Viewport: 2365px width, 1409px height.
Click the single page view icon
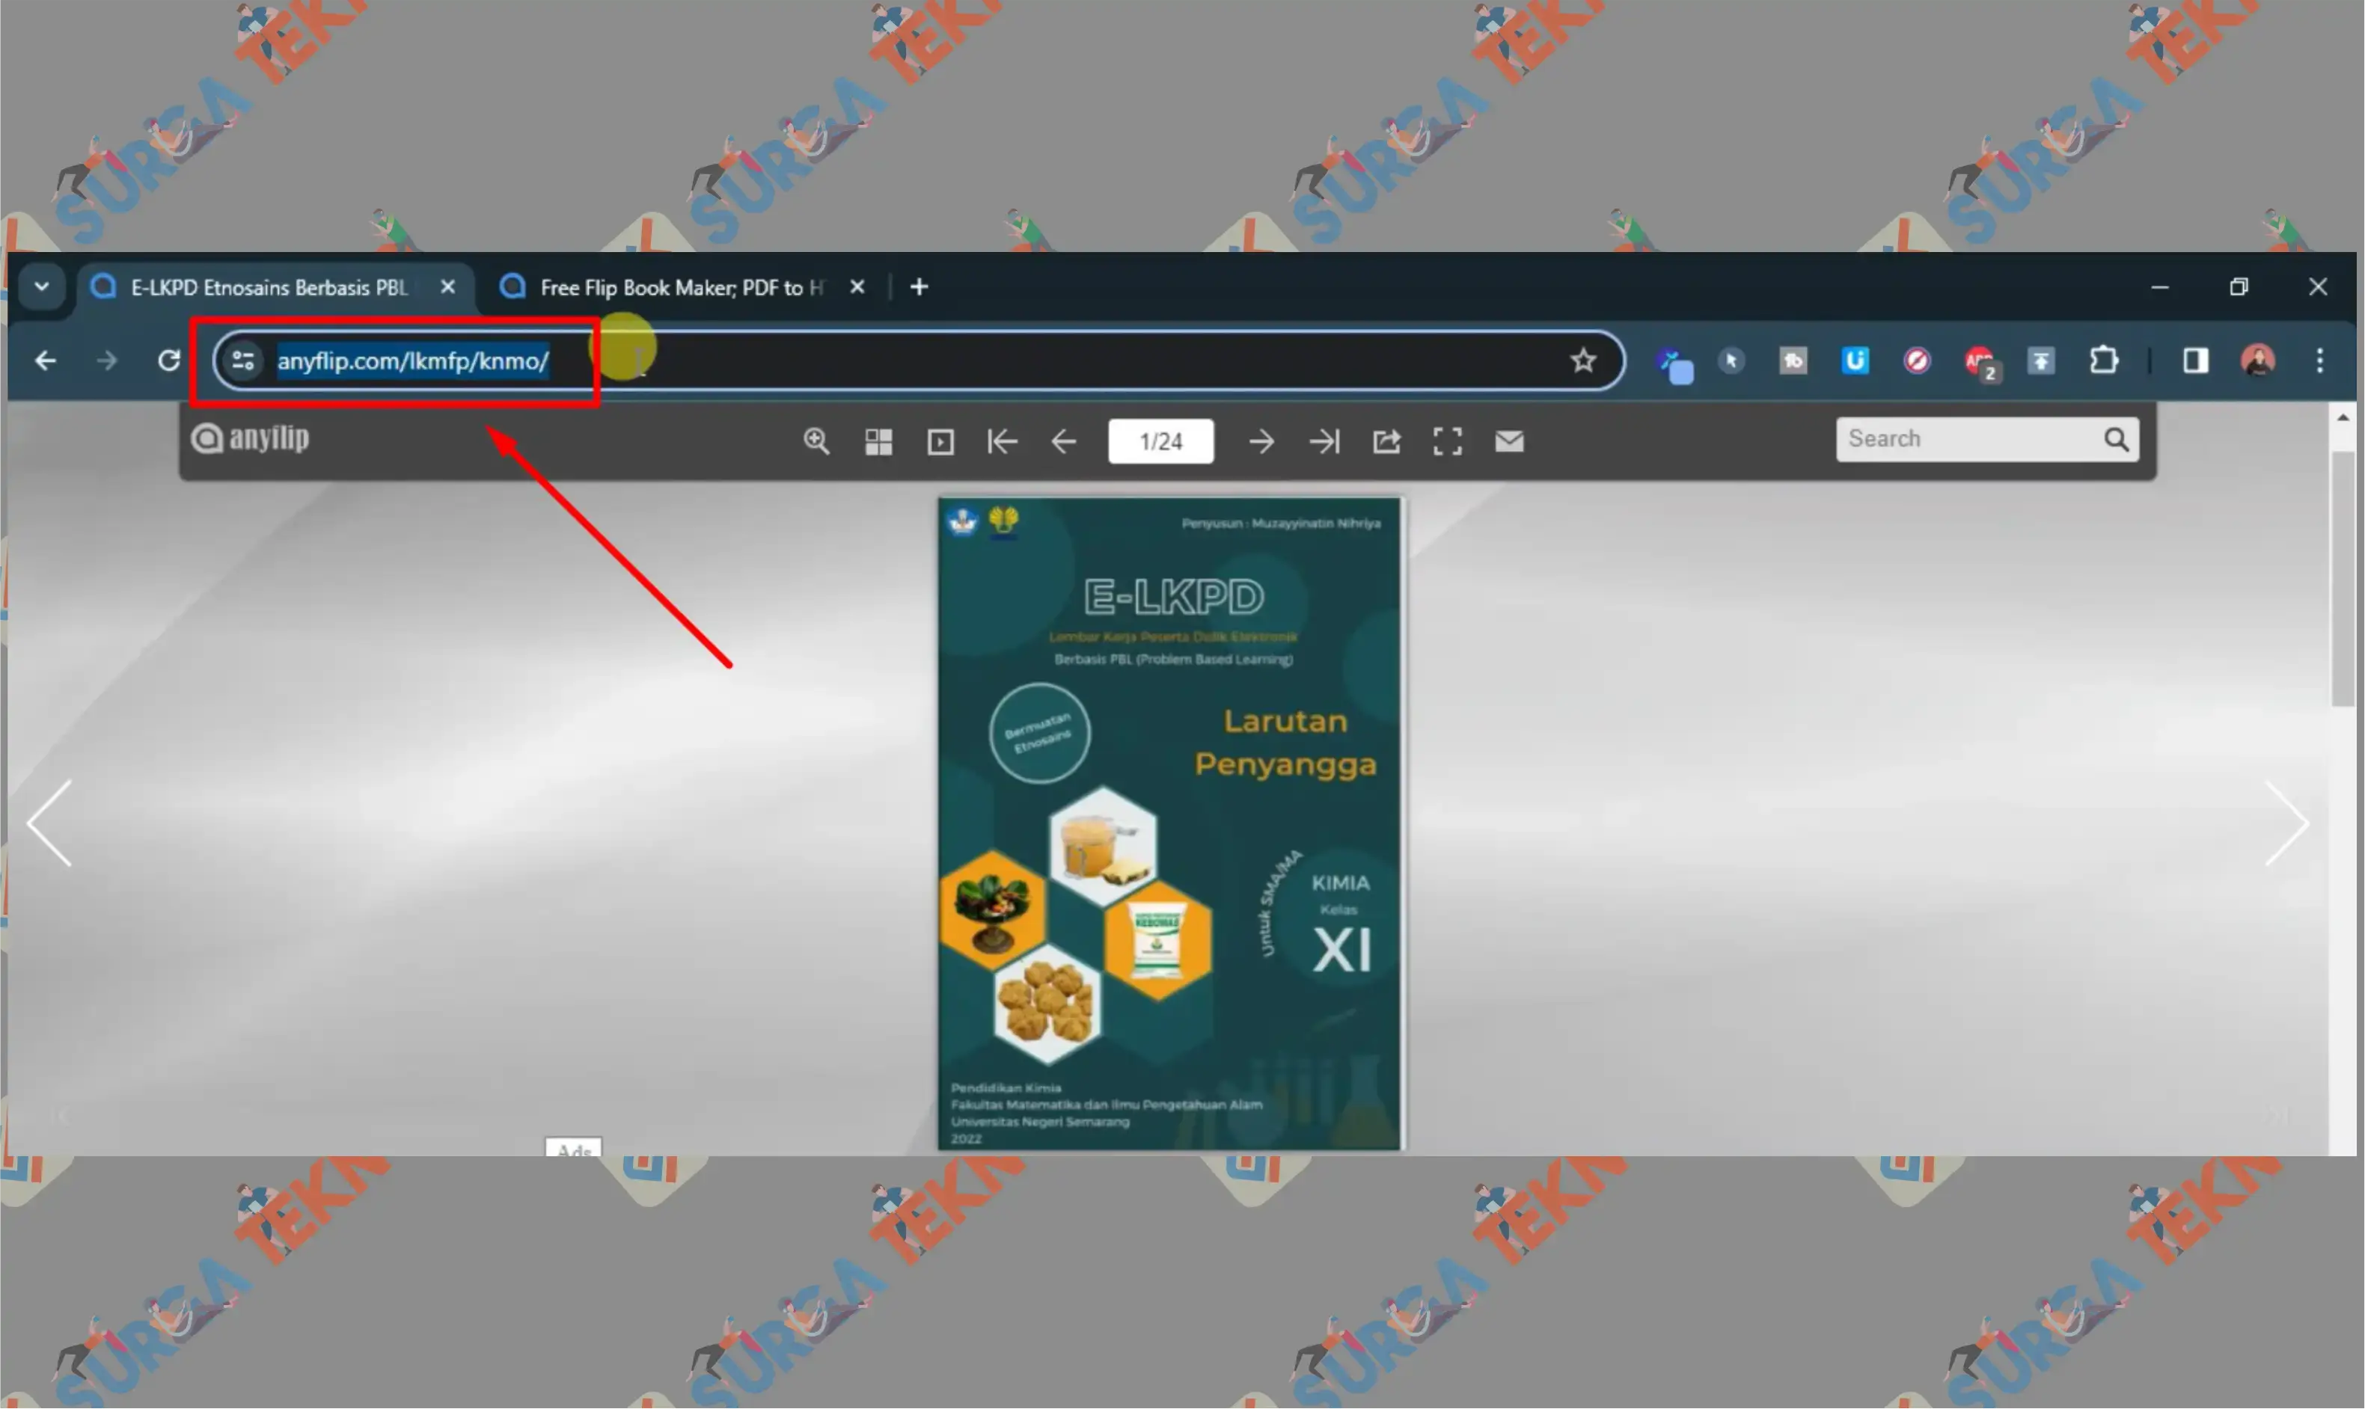point(939,441)
